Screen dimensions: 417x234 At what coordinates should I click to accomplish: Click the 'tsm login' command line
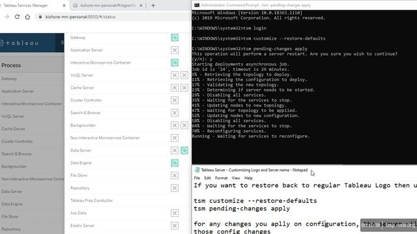click(x=229, y=28)
